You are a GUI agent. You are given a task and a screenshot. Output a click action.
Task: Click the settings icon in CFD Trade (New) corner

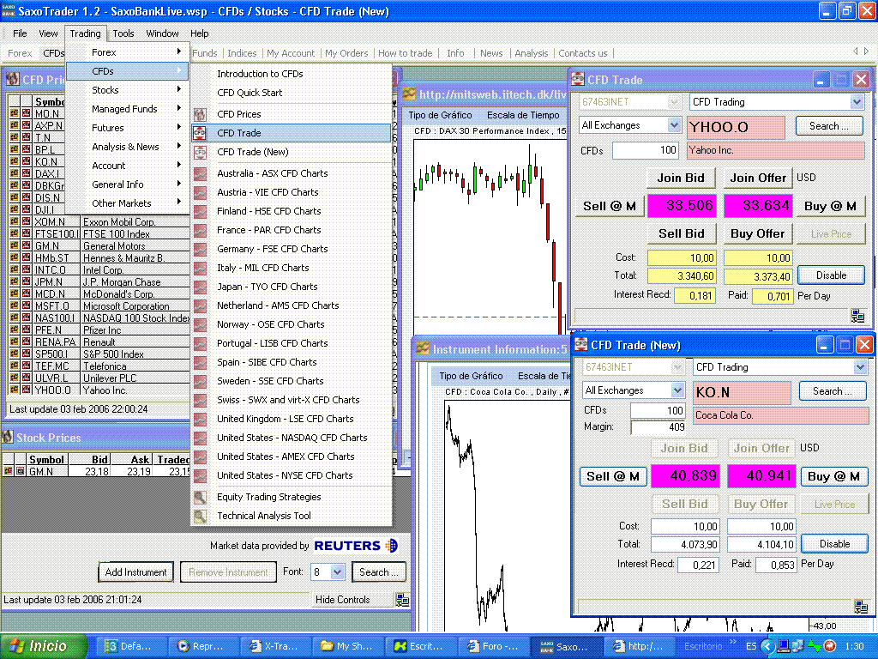pos(861,606)
